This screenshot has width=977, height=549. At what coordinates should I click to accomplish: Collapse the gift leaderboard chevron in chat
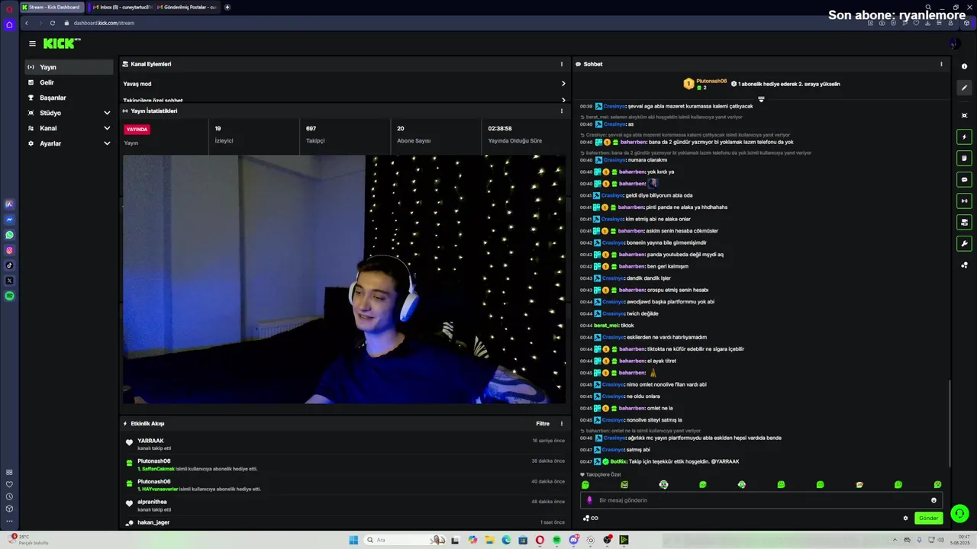click(x=761, y=99)
